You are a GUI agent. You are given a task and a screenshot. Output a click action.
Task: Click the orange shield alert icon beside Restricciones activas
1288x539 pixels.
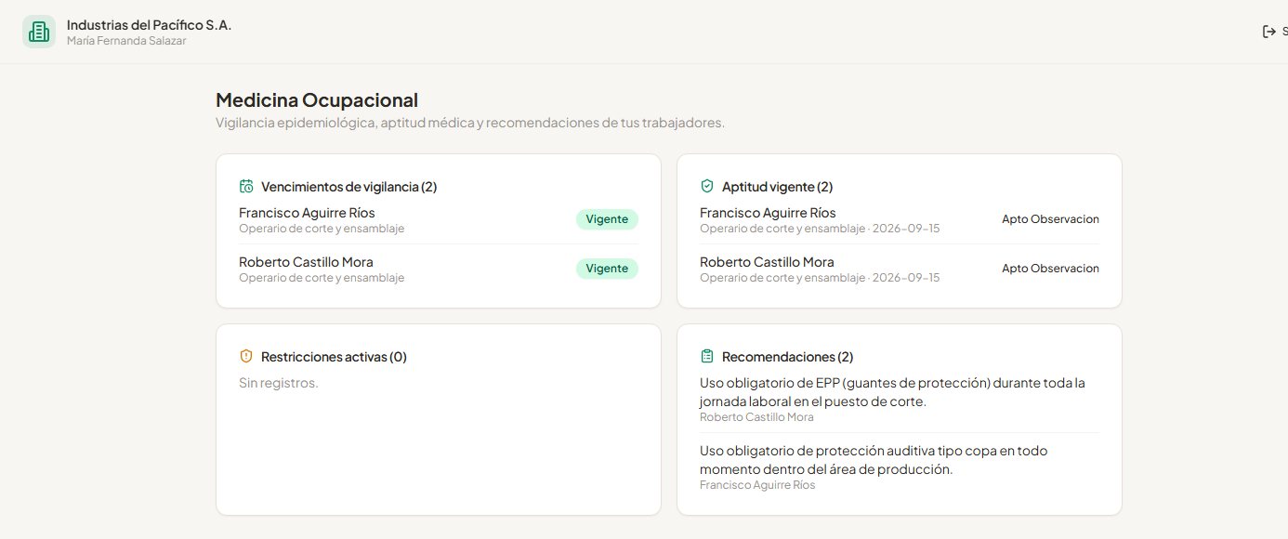(x=246, y=356)
